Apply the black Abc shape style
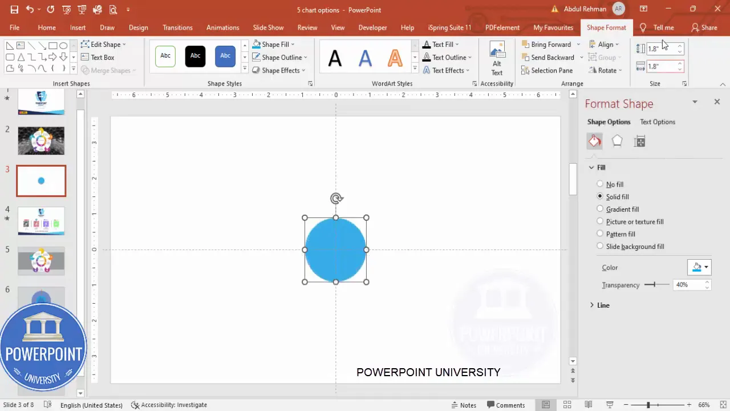 [x=195, y=56]
